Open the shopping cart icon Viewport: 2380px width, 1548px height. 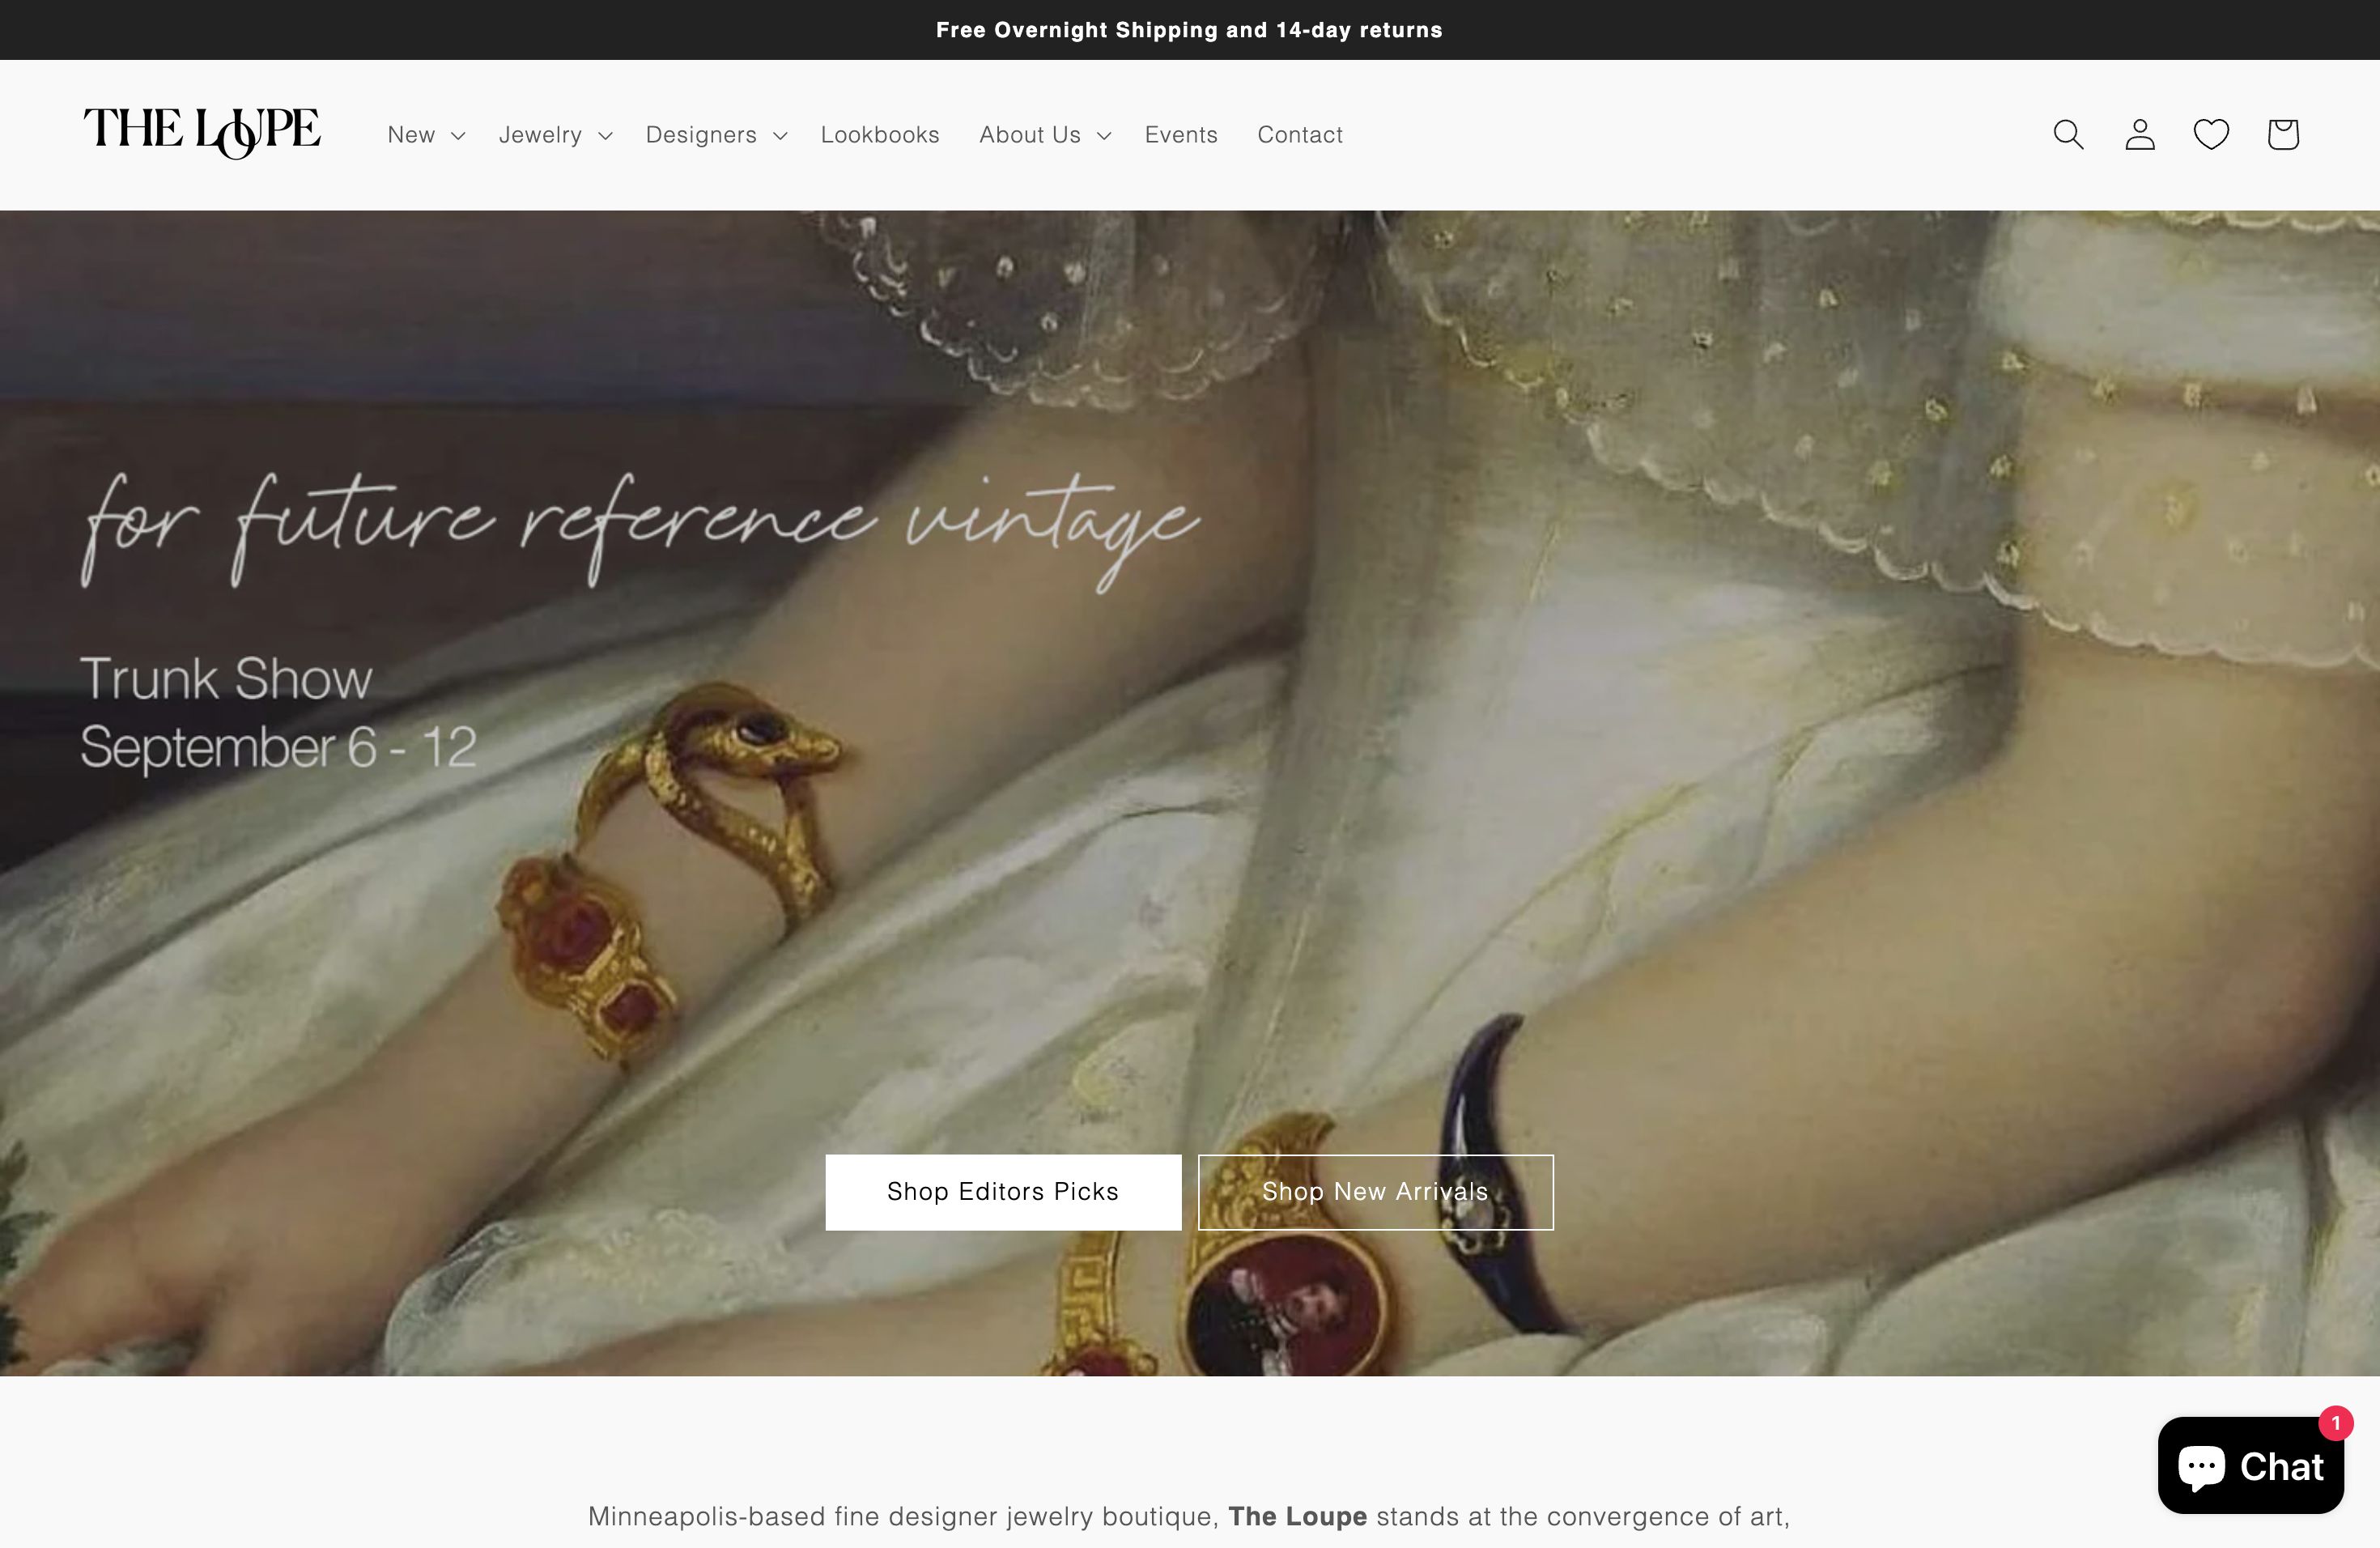tap(2283, 134)
